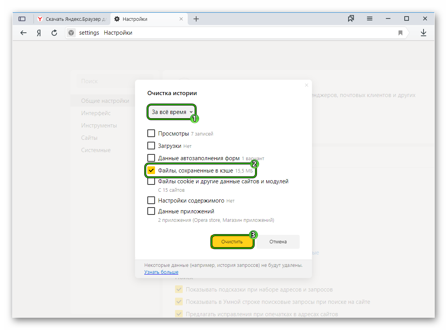Open Yandex home via Я icon

pos(39,33)
